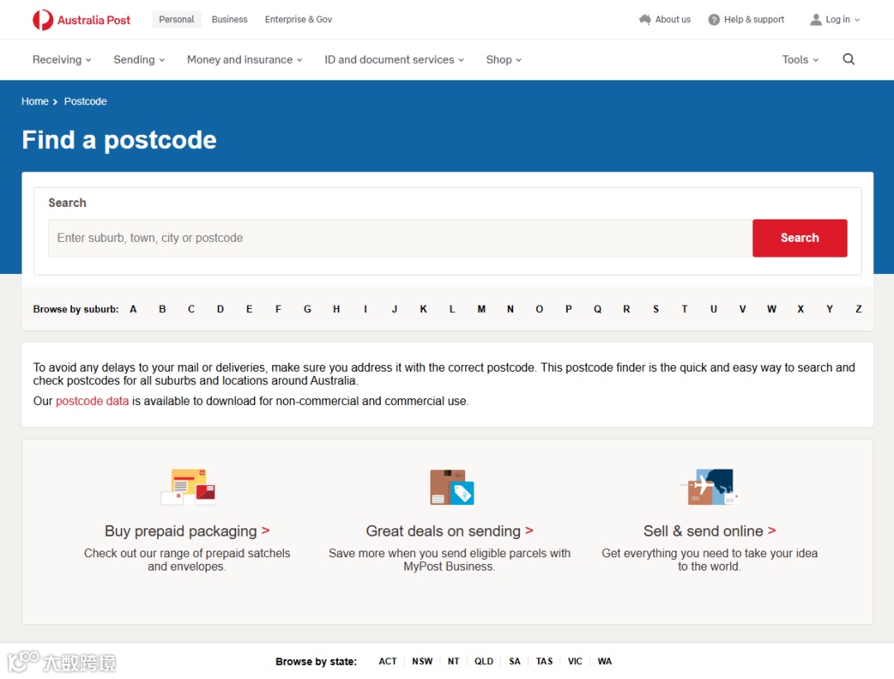This screenshot has width=894, height=679.
Task: Browse suburbs starting with S
Action: click(x=656, y=309)
